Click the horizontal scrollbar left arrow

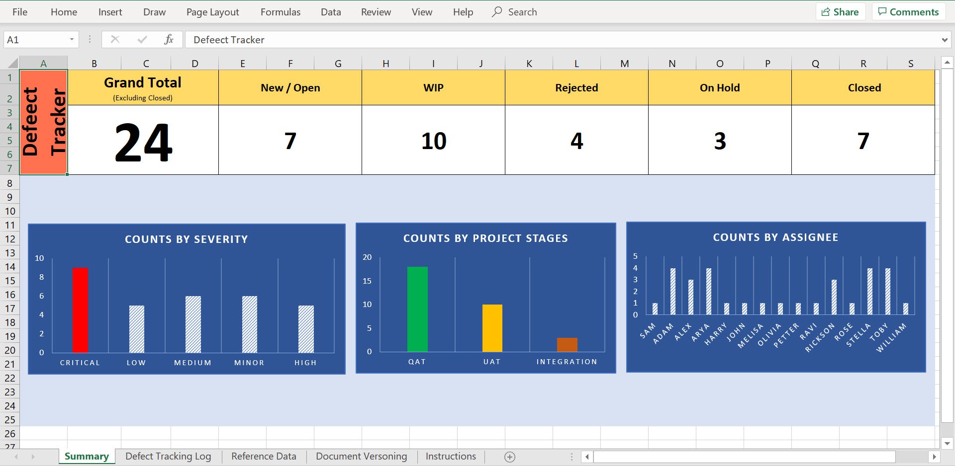tap(586, 457)
